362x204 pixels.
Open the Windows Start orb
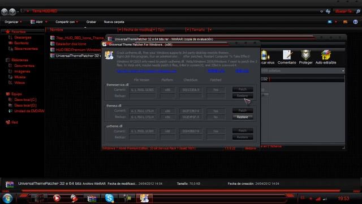[7, 198]
